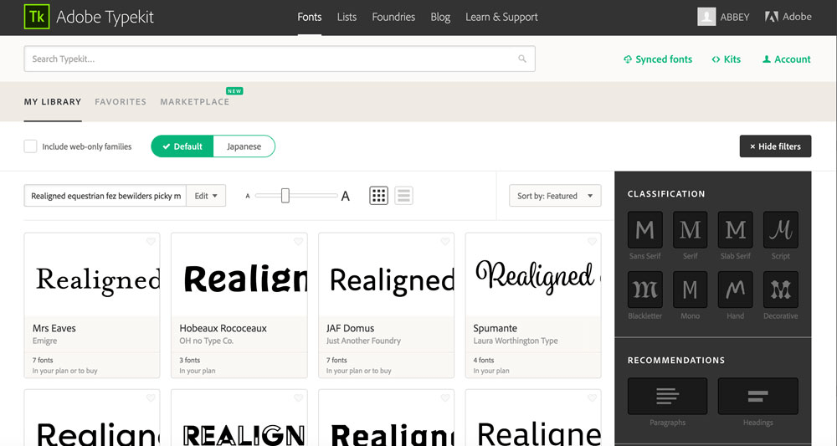Click the Hide filters button
The height and width of the screenshot is (446, 837).
click(775, 146)
